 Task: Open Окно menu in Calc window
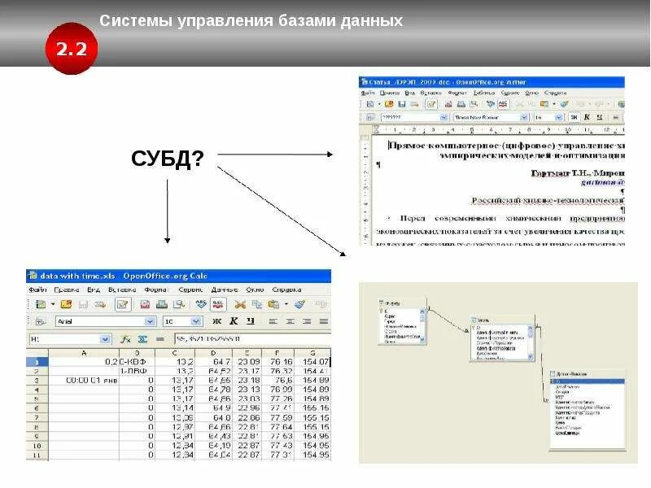tap(255, 290)
